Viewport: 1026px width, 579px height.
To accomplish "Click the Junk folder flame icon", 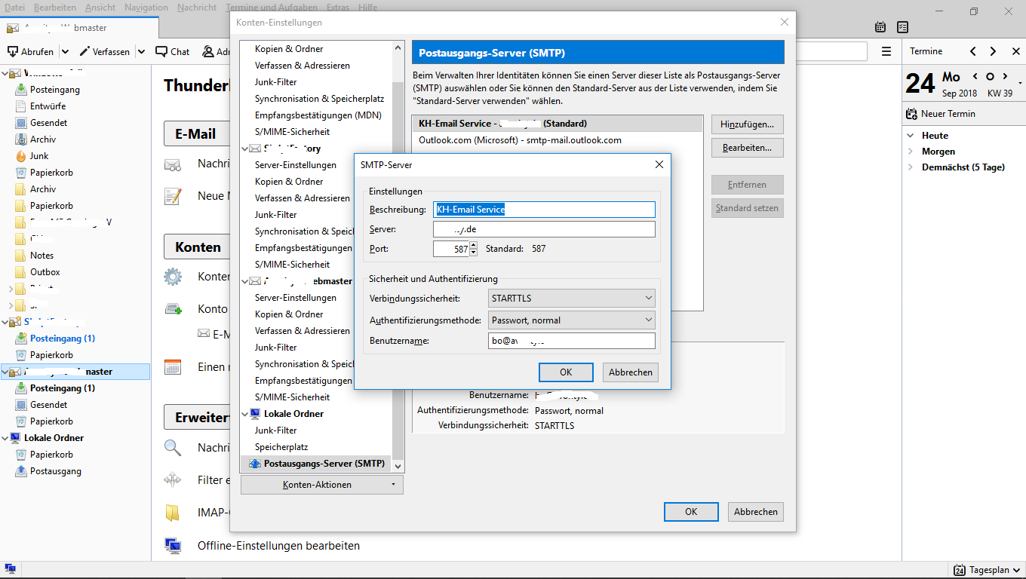I will (x=21, y=156).
